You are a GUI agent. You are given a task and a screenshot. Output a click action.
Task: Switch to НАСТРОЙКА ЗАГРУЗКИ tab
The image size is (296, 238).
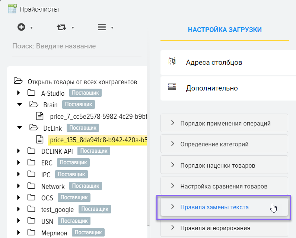225,30
